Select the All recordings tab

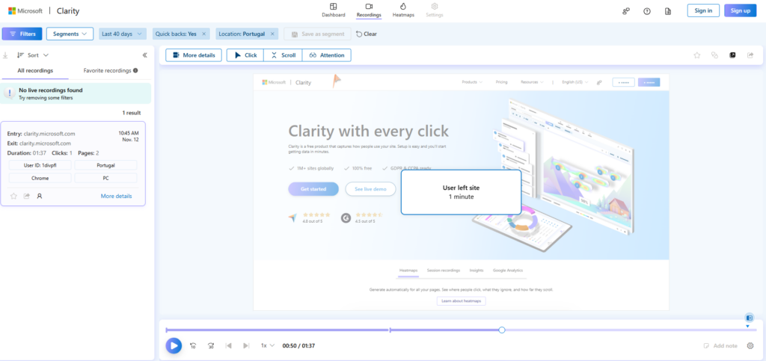click(35, 70)
